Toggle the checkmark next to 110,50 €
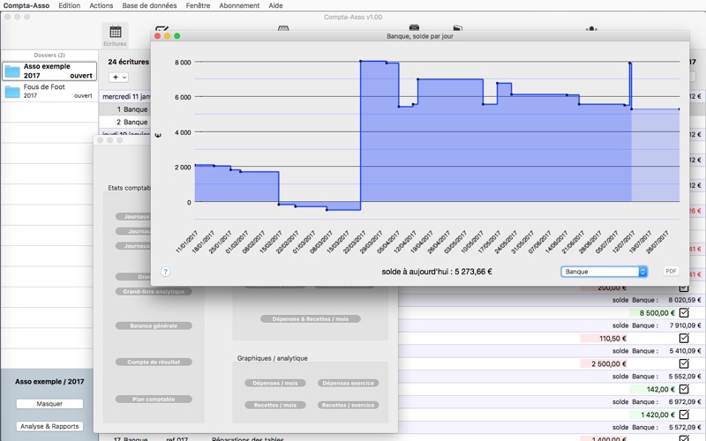Screen dimensions: 706x441 [684, 338]
